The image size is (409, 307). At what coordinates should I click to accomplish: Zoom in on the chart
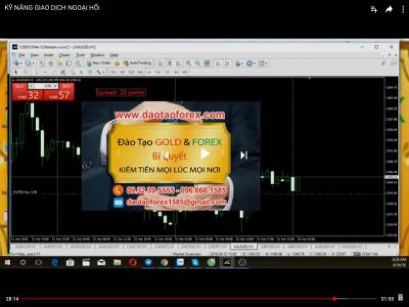(189, 63)
